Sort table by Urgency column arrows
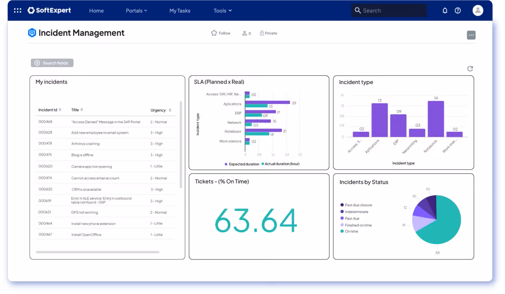The image size is (505, 294). pos(170,110)
